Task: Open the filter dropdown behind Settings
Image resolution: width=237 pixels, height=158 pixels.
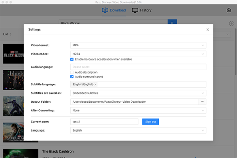Action: point(222,34)
